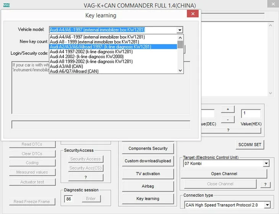Select Audi A4/A6 -1997 external immobilizer option

click(x=114, y=37)
